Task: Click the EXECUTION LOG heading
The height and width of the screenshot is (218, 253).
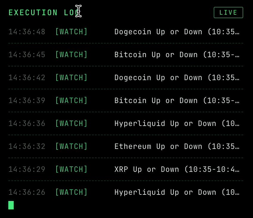Action: 44,13
